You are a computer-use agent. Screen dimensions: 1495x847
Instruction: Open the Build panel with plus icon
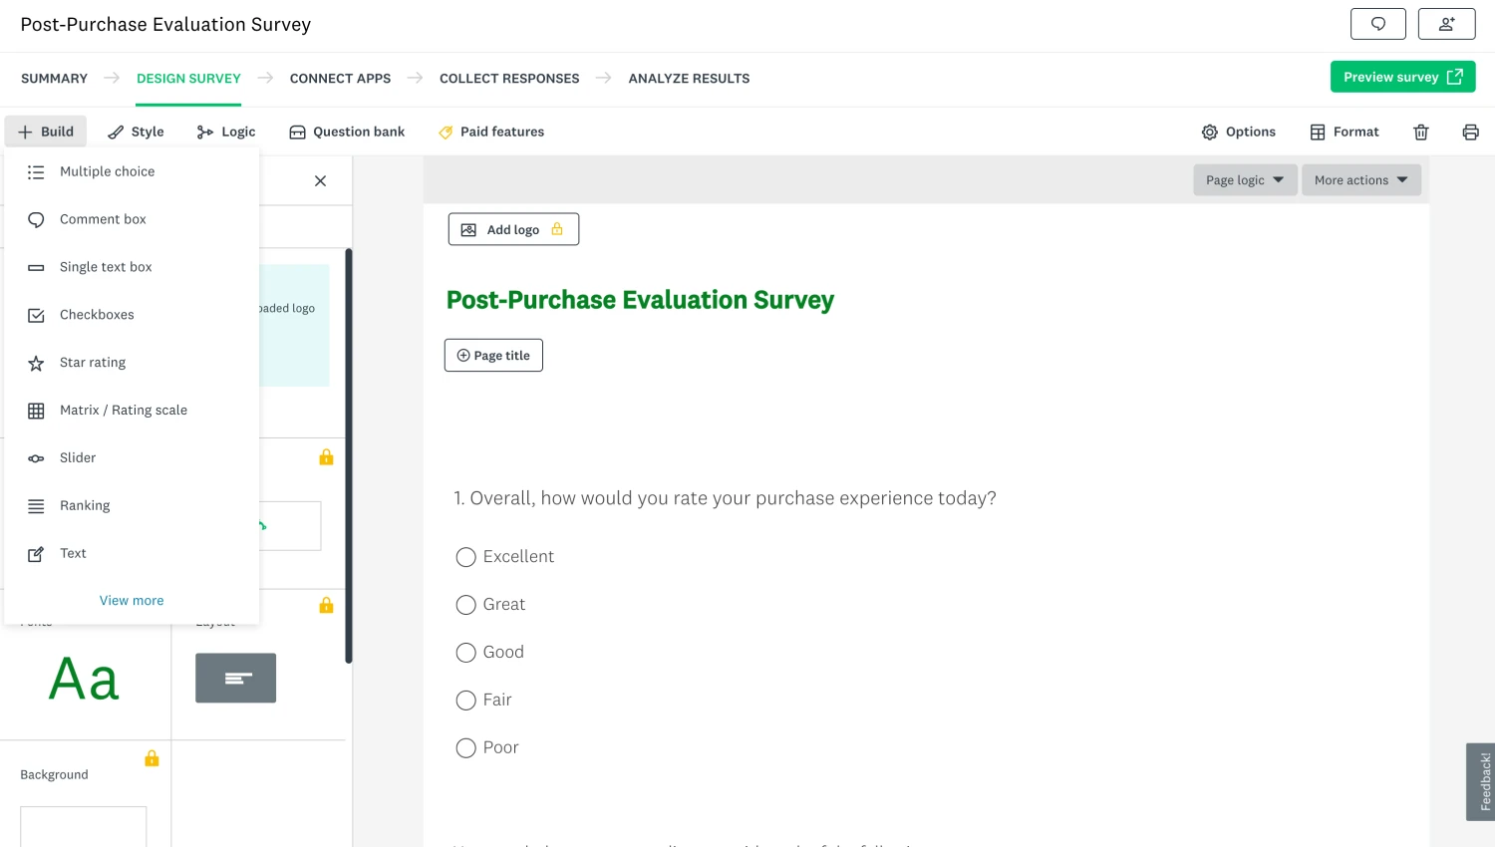(45, 131)
